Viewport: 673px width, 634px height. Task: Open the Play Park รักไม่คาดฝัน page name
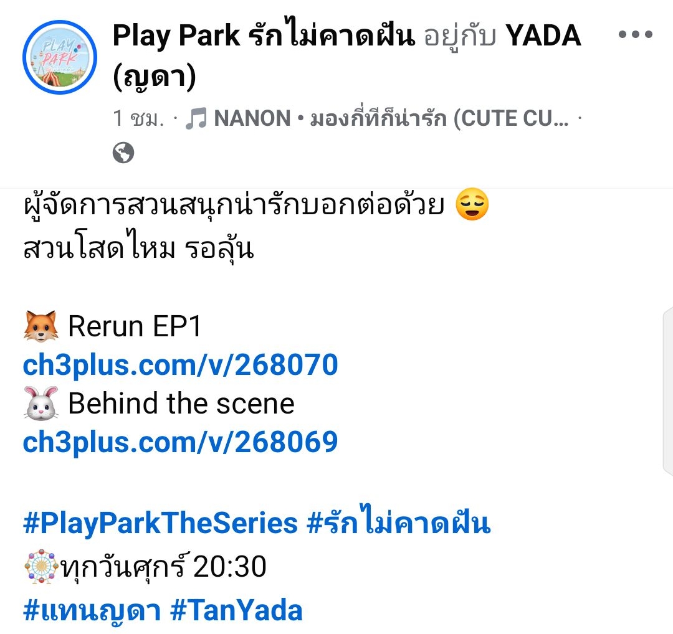(264, 35)
